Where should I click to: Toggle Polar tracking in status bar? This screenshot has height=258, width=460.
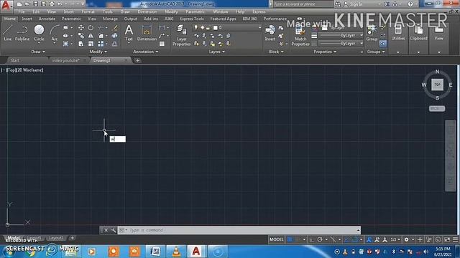(x=320, y=239)
